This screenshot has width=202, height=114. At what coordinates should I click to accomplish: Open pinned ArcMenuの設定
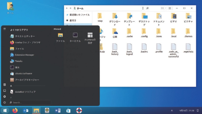coord(90,38)
